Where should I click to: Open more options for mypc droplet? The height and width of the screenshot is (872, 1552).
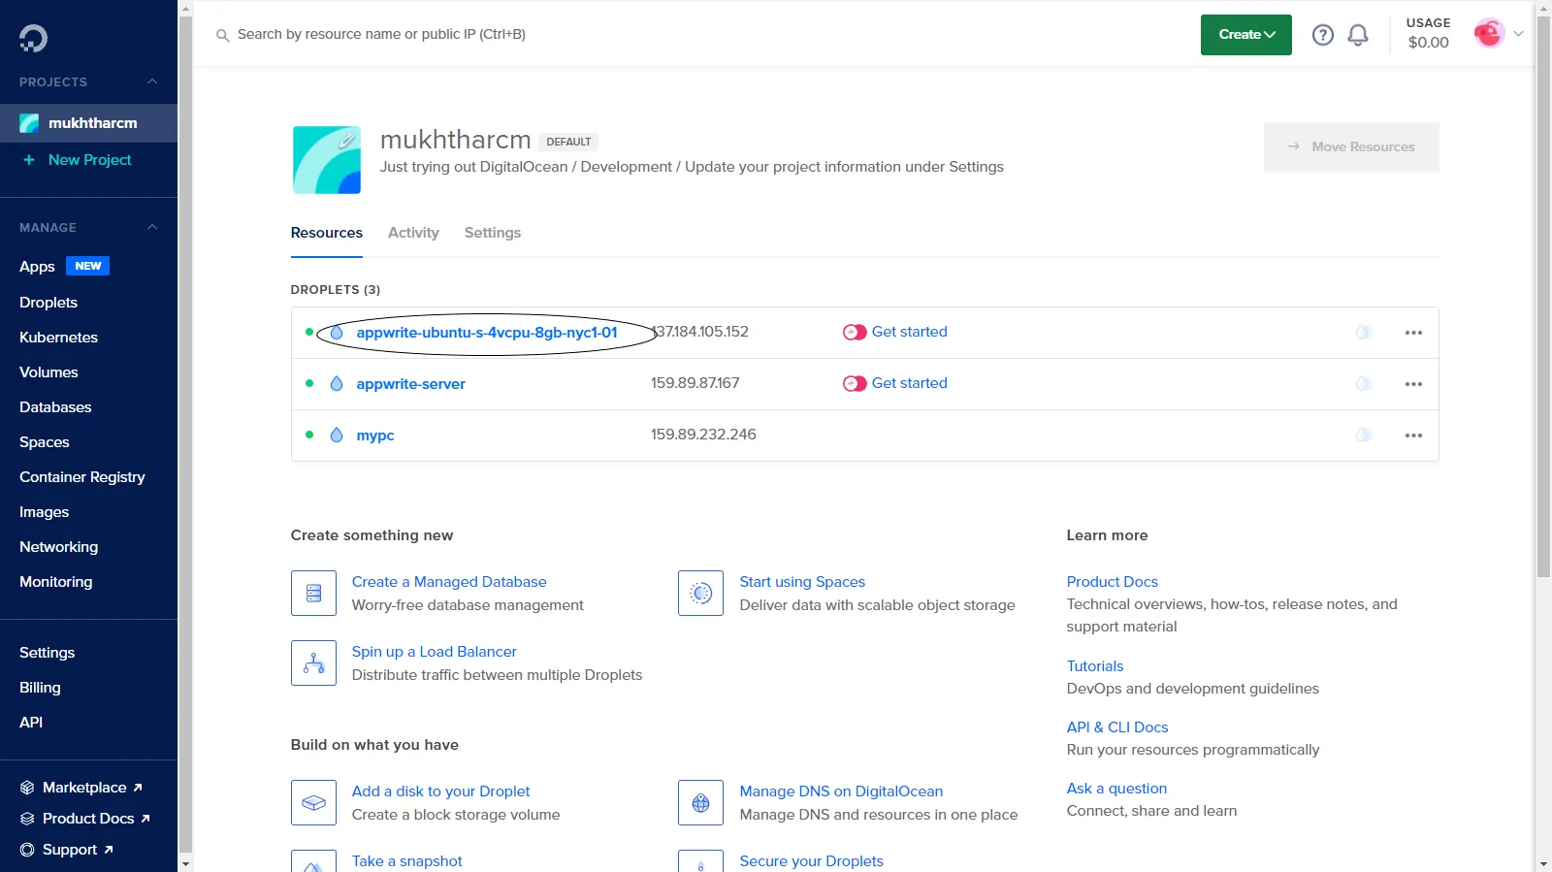1413,436
